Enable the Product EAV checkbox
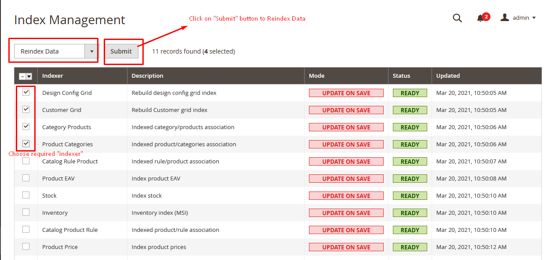This screenshot has width=552, height=260. [26, 178]
